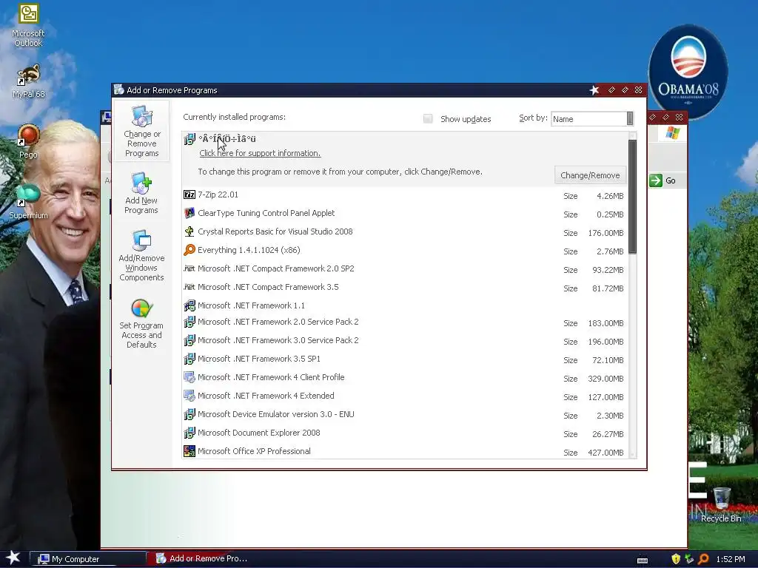The image size is (758, 568).
Task: Launch MyPal 68 desktop shortcut
Action: (x=28, y=81)
